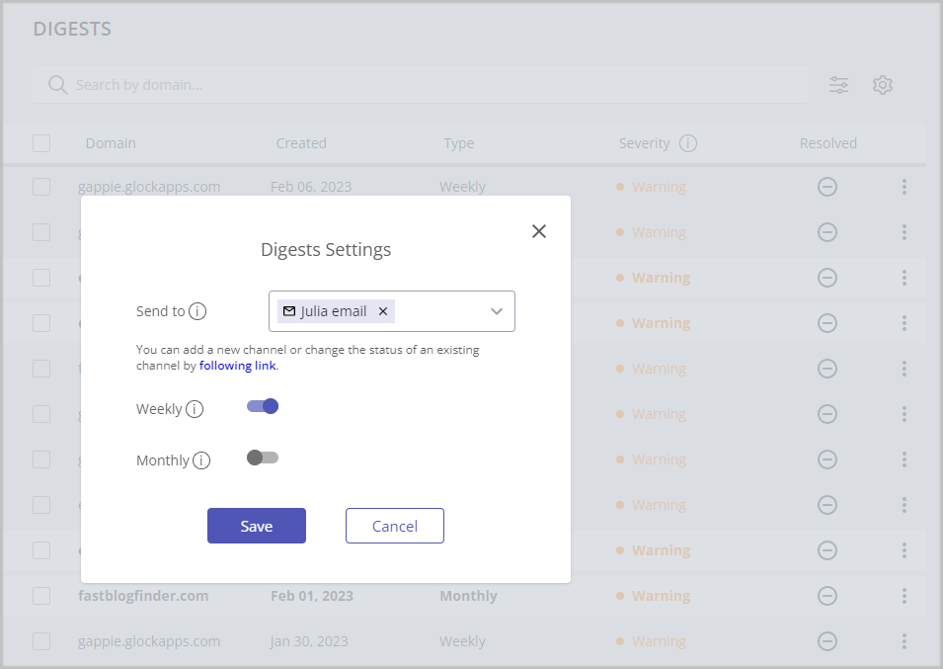Close the Digests Settings dialog

coord(538,231)
